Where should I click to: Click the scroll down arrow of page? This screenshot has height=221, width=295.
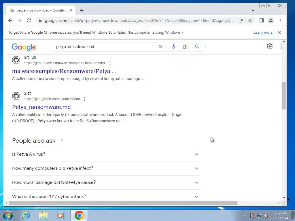(284, 198)
